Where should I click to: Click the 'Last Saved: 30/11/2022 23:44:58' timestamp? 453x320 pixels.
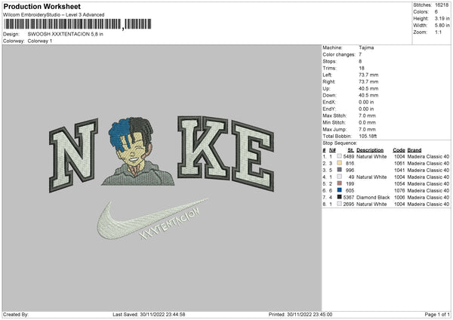(149, 315)
